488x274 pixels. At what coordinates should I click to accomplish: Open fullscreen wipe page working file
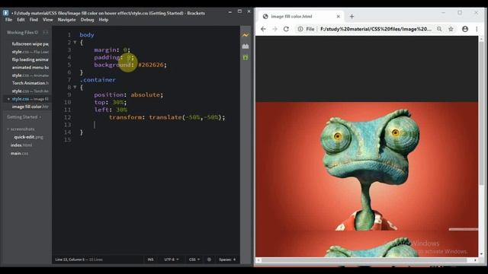(x=30, y=44)
